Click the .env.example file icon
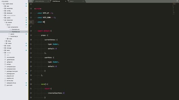179x100 pixels. point(5,57)
